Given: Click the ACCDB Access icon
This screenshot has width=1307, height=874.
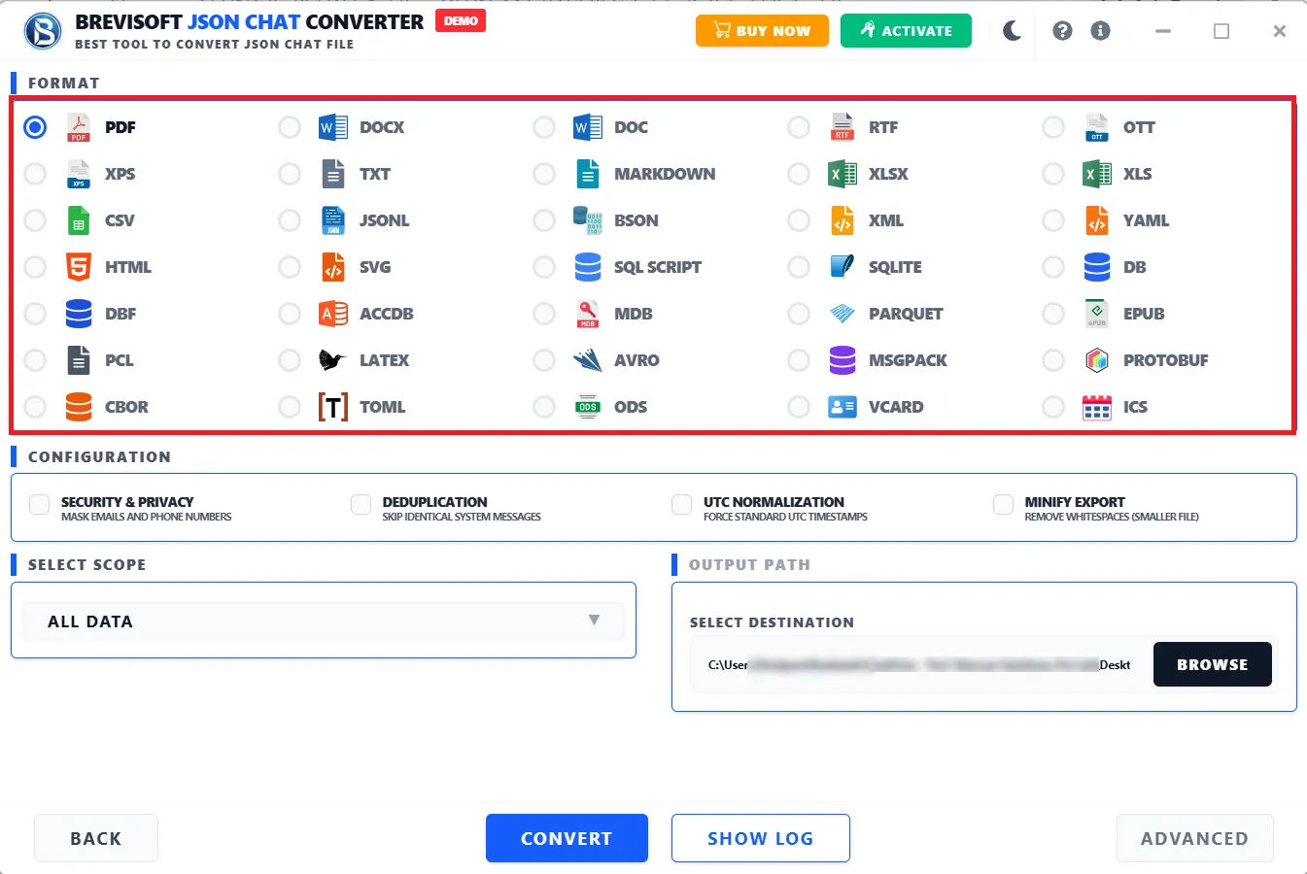Looking at the screenshot, I should (333, 314).
